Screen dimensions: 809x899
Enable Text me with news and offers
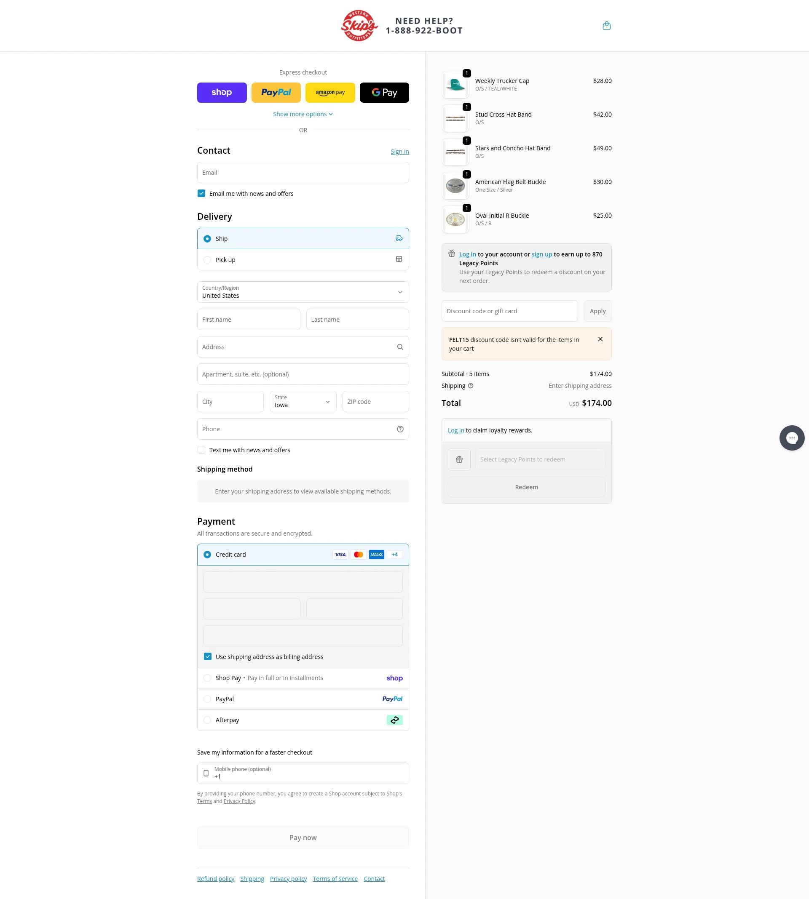[201, 450]
